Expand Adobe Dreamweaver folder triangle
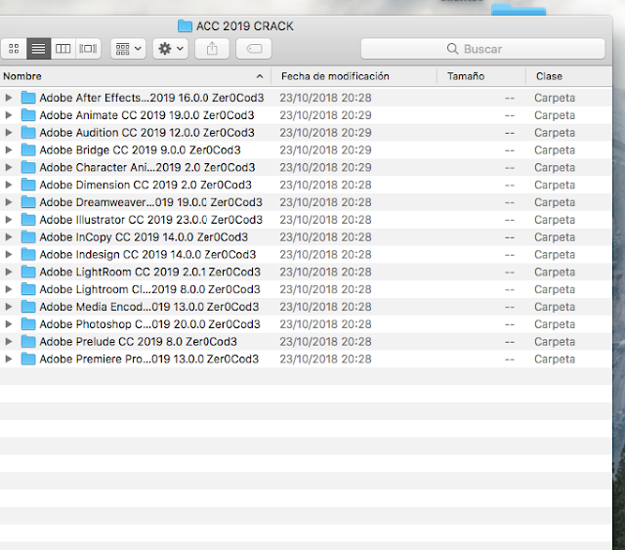 coord(9,202)
